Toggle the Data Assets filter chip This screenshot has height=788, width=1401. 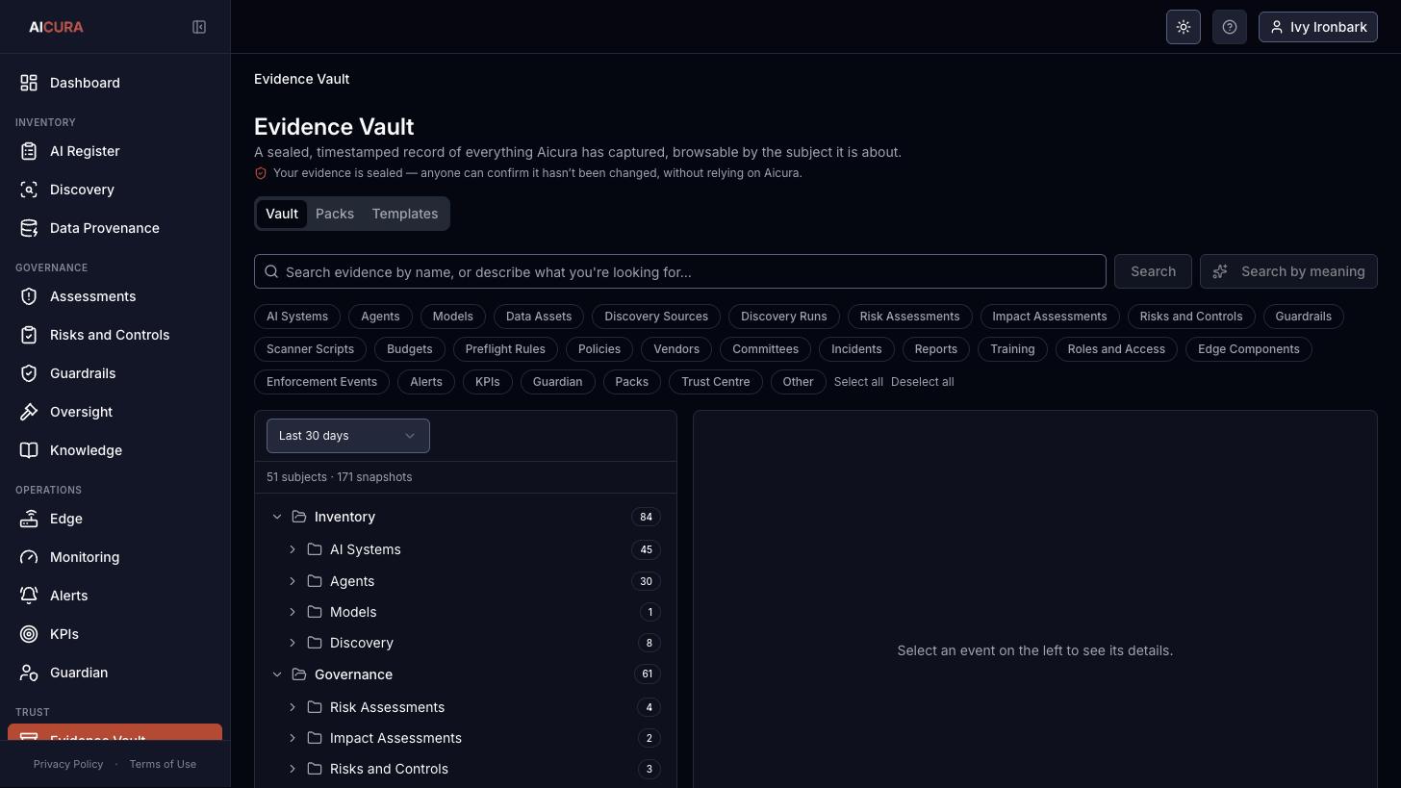(x=539, y=317)
